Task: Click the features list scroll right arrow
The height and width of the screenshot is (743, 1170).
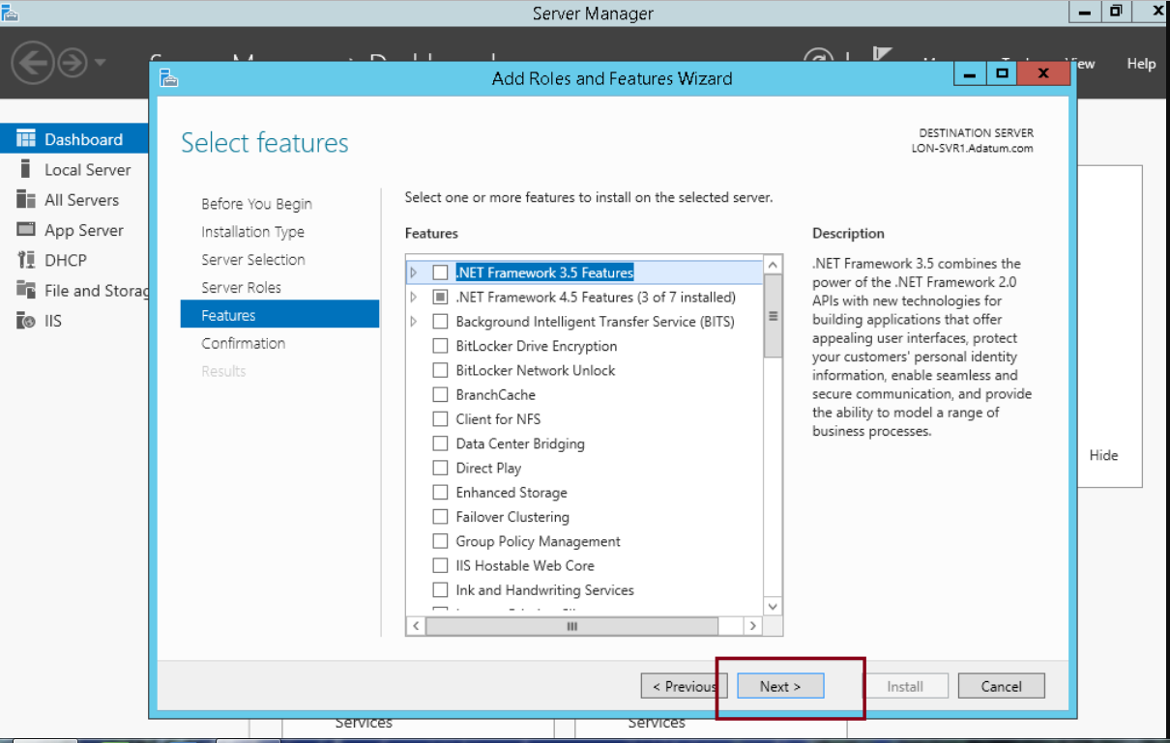Action: 752,626
